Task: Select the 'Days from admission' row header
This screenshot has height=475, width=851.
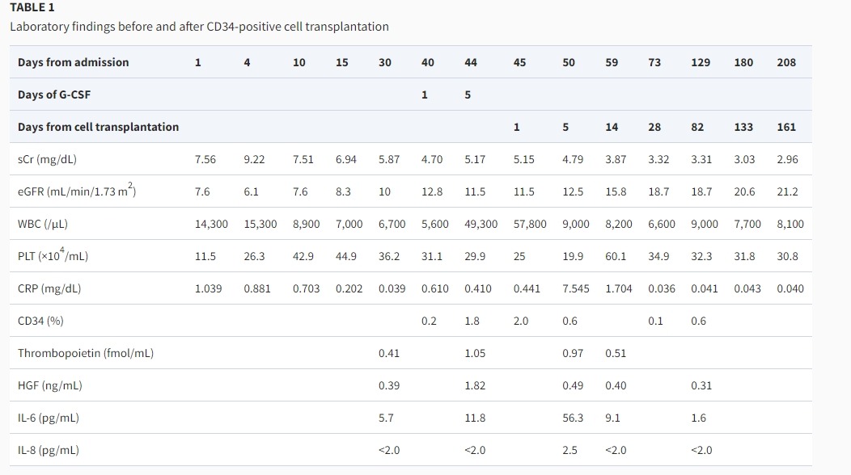Action: point(73,62)
